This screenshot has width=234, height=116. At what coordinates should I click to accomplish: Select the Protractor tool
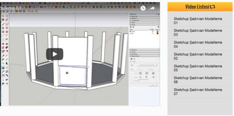click(3, 60)
